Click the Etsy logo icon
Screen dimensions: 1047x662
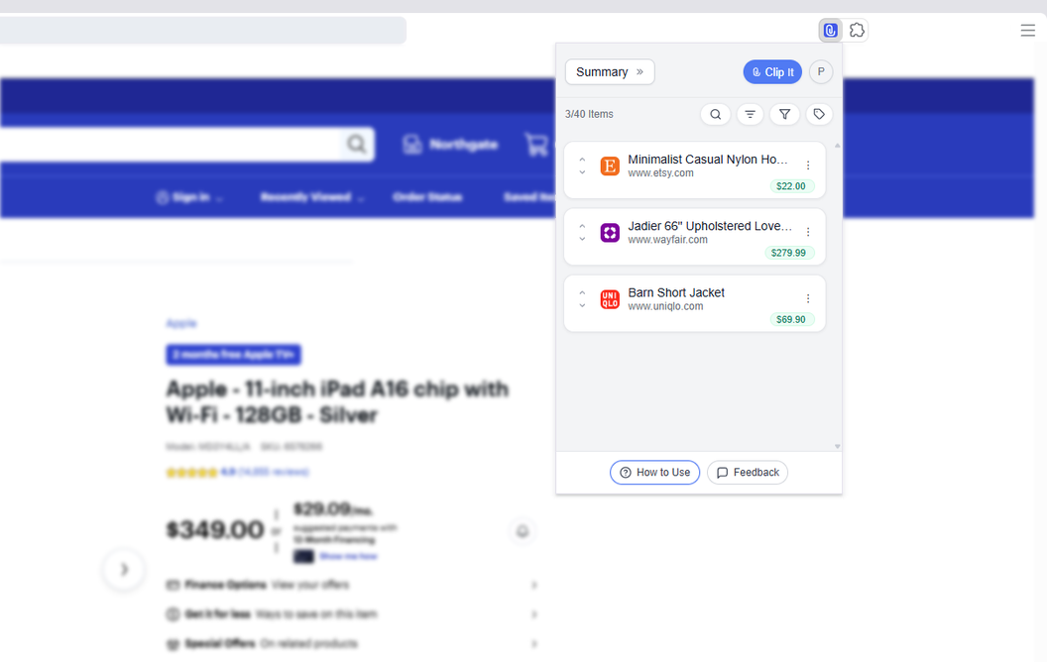[610, 165]
